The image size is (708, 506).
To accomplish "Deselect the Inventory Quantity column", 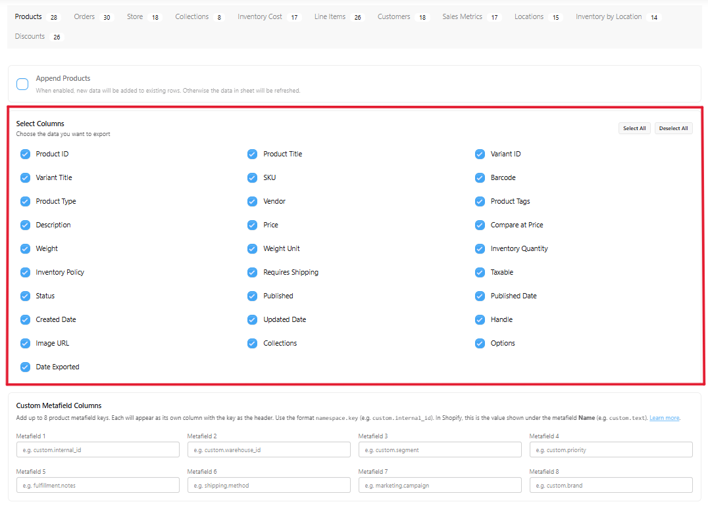I will tap(480, 248).
